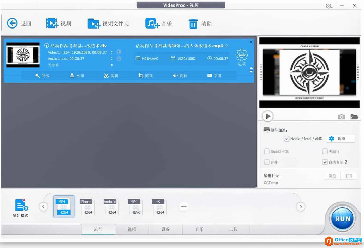
Task: Open 字幕 subtitle tool
Action: coord(214,76)
